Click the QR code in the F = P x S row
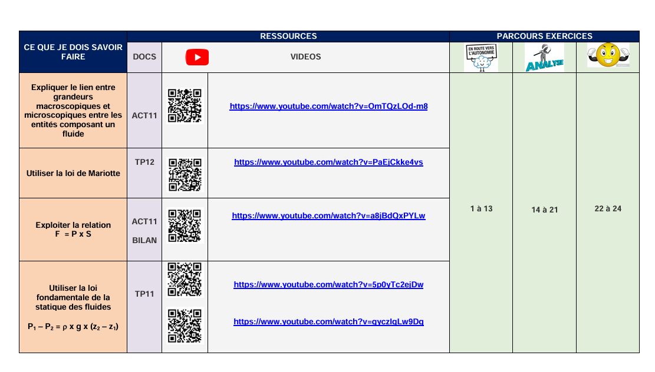Screen dimensions: 655x372 coord(185,226)
